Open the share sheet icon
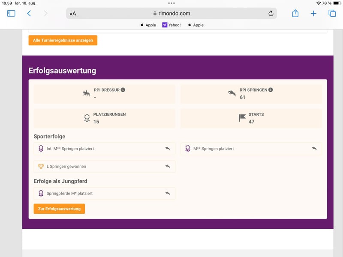Viewport: 343px width, 257px height. (x=295, y=13)
